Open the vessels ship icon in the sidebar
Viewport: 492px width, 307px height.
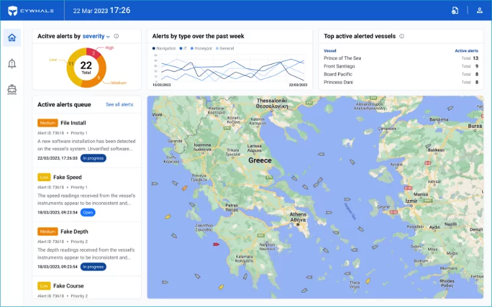tap(12, 89)
